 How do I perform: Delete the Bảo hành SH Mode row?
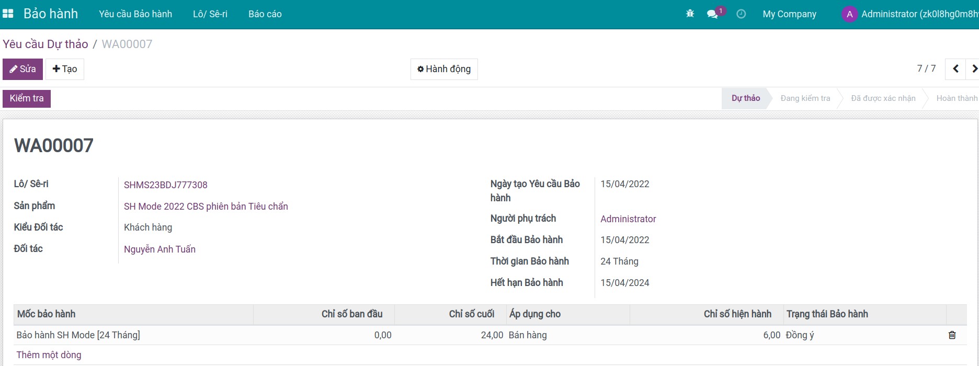point(952,335)
